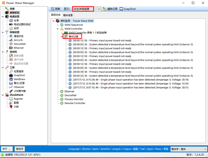Image resolution: width=208 pixels, height=158 pixels.
Task: Collapse the Weld Controller warning node
Action: pyautogui.click(x=58, y=29)
